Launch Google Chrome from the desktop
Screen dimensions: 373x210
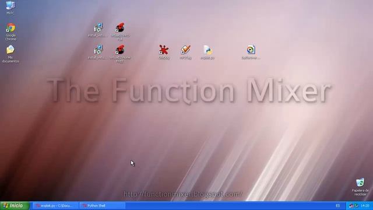tap(10, 32)
